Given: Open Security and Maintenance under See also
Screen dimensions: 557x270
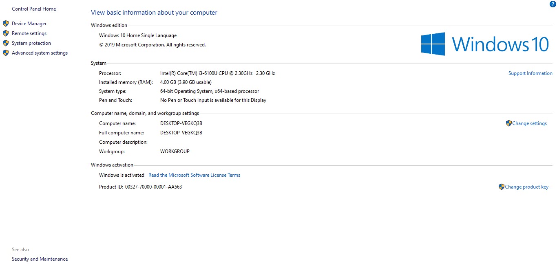Looking at the screenshot, I should [x=40, y=259].
